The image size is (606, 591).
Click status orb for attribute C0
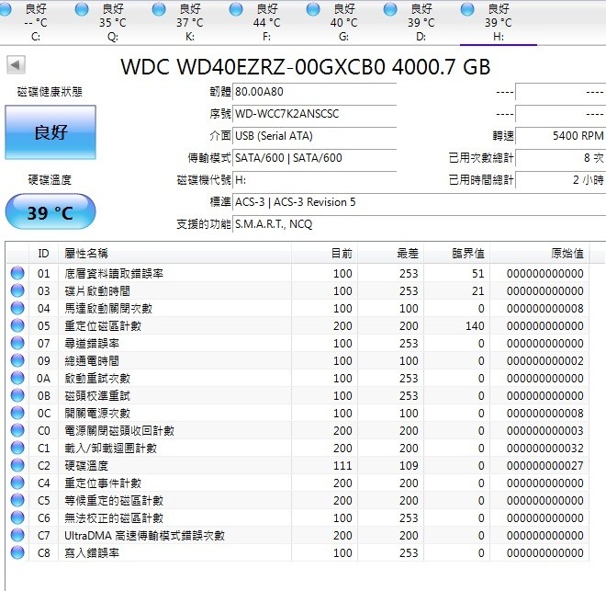(x=17, y=430)
